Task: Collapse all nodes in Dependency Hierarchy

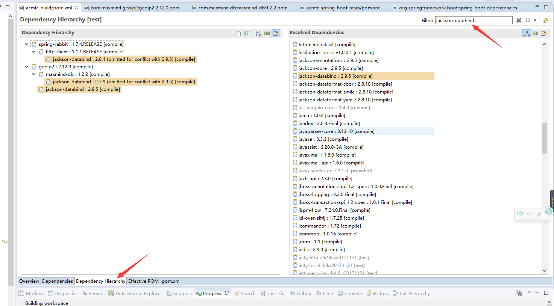Action: (x=238, y=34)
